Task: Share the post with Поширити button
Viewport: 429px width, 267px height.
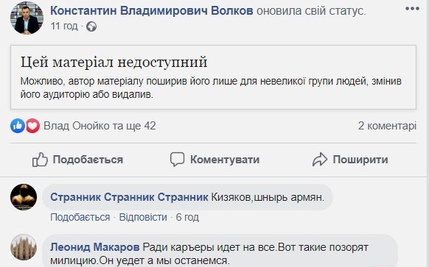Action: [350, 160]
